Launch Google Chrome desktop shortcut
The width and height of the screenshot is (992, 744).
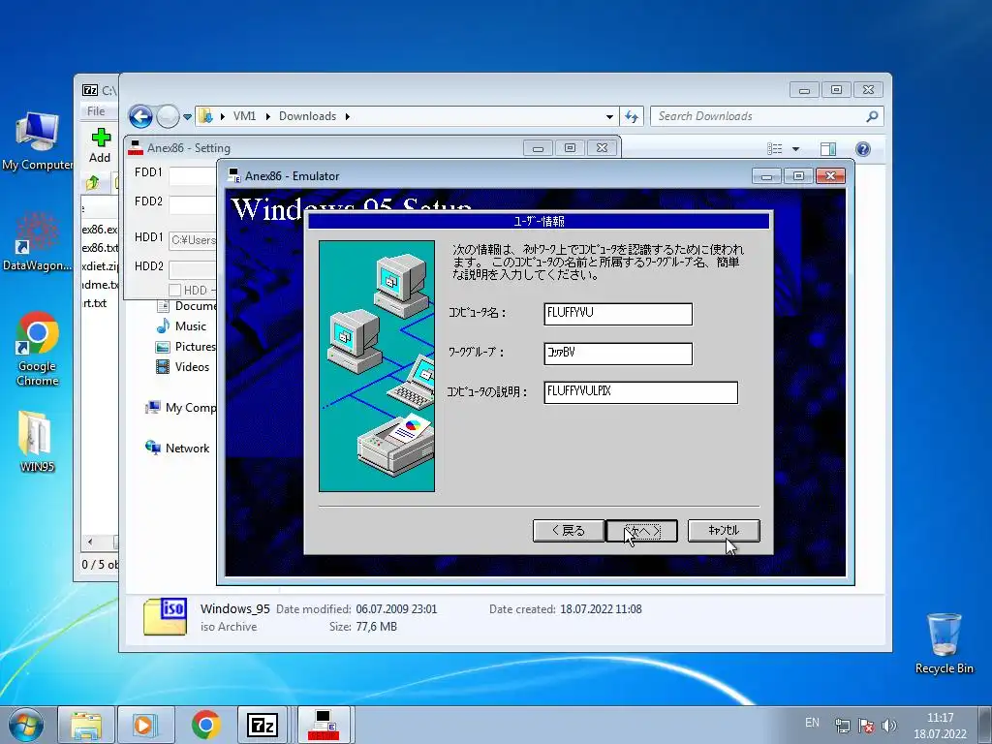tap(38, 348)
